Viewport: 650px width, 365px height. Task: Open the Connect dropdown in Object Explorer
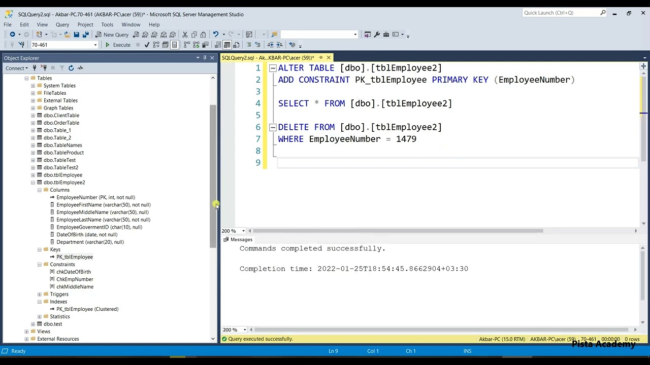pyautogui.click(x=17, y=68)
